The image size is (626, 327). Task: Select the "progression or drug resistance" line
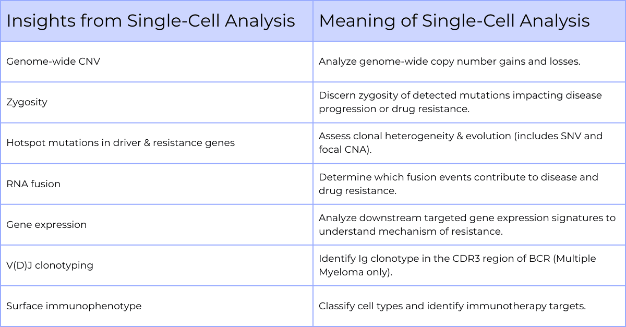(x=395, y=109)
